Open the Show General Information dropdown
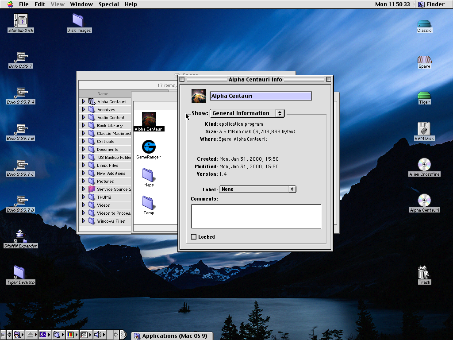 coord(247,113)
